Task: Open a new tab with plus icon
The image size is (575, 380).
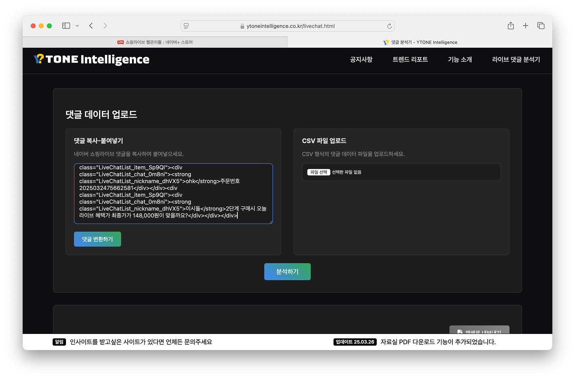Action: pyautogui.click(x=526, y=25)
